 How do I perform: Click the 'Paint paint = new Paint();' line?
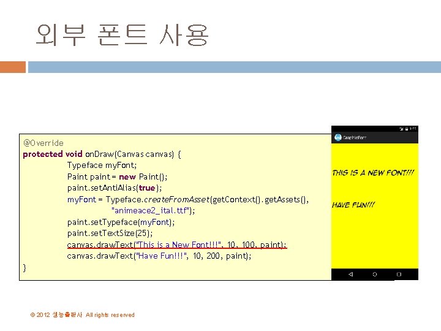[x=117, y=177]
